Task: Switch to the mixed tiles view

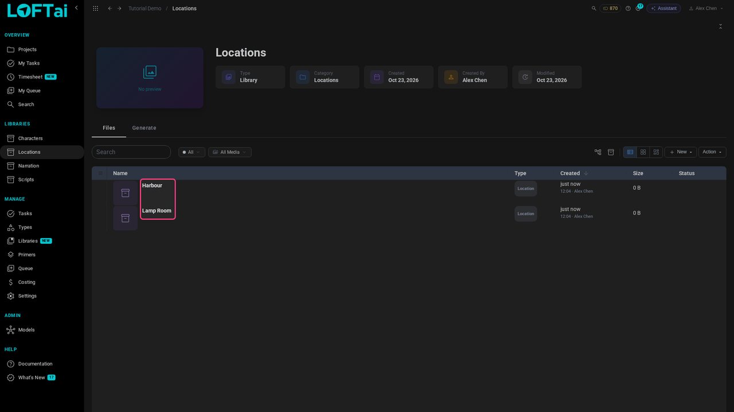Action: pos(657,152)
